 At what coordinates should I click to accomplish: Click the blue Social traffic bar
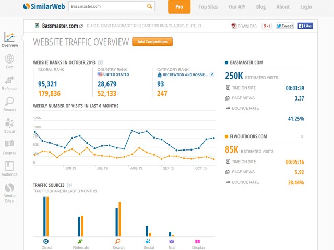(x=147, y=231)
